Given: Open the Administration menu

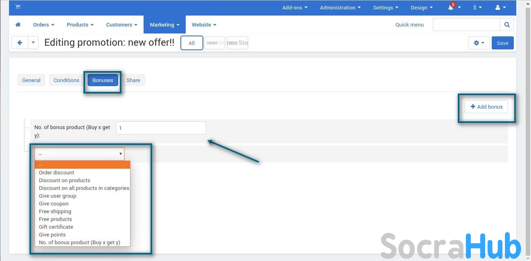Looking at the screenshot, I should tap(340, 7).
